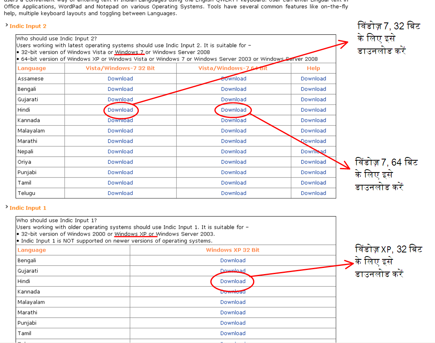This screenshot has width=435, height=343.
Task: Expand the Indic Input 2 section arrow
Action: tap(7, 25)
